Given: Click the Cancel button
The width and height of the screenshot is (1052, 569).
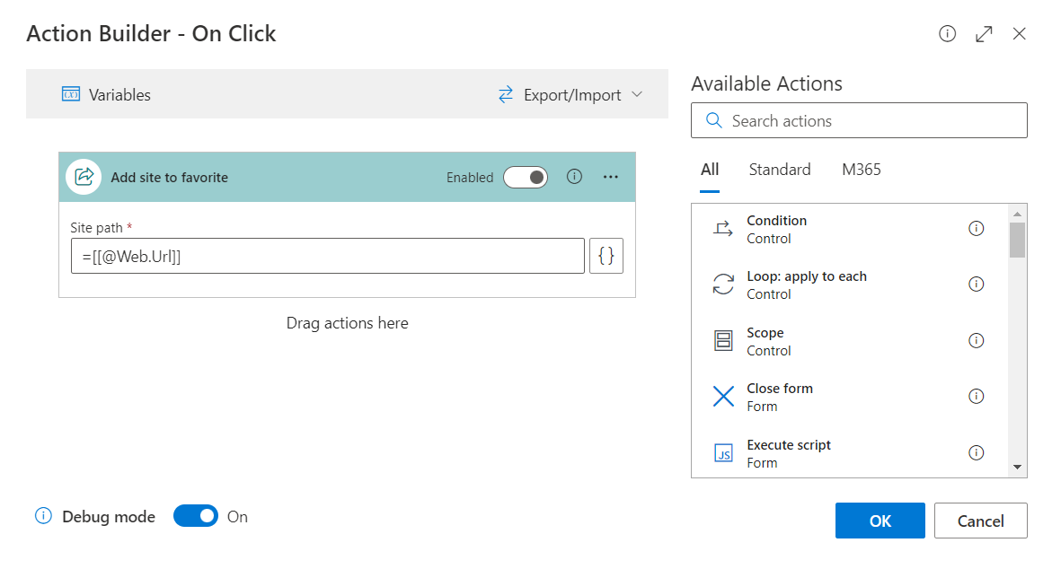Looking at the screenshot, I should pyautogui.click(x=980, y=521).
